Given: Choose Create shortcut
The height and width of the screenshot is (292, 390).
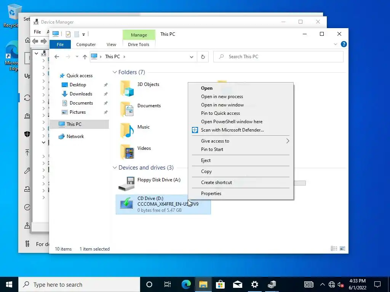Looking at the screenshot, I should [216, 182].
